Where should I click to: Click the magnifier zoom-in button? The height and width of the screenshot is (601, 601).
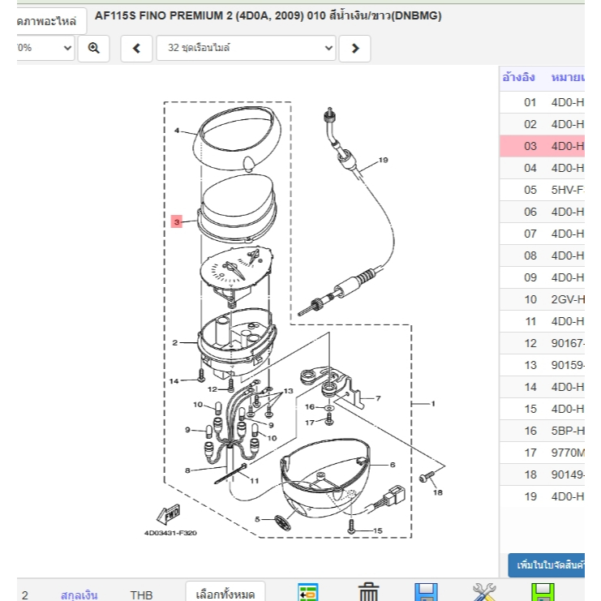click(93, 49)
